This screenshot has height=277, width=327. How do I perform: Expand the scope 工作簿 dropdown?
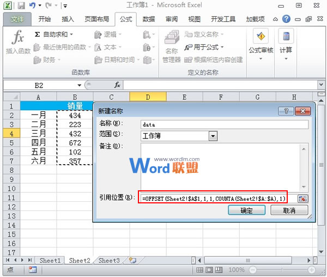(x=213, y=136)
